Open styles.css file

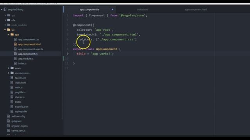click(20, 97)
